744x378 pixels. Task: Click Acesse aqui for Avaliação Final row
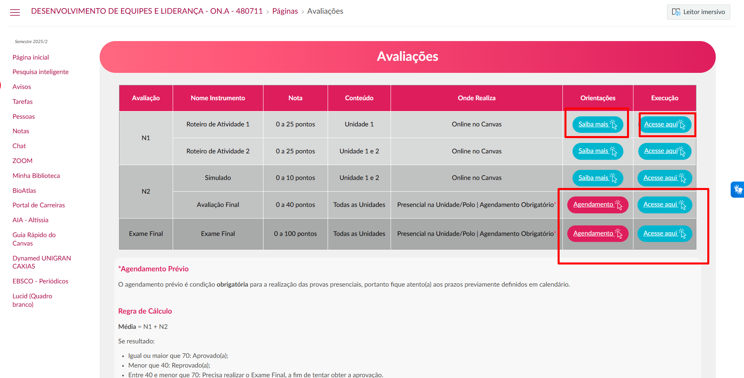click(665, 204)
